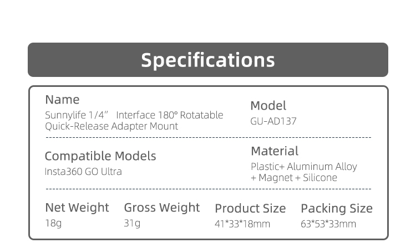
Task: Click the 'Quick-Release Adapter Mount' text line
Action: click(111, 126)
